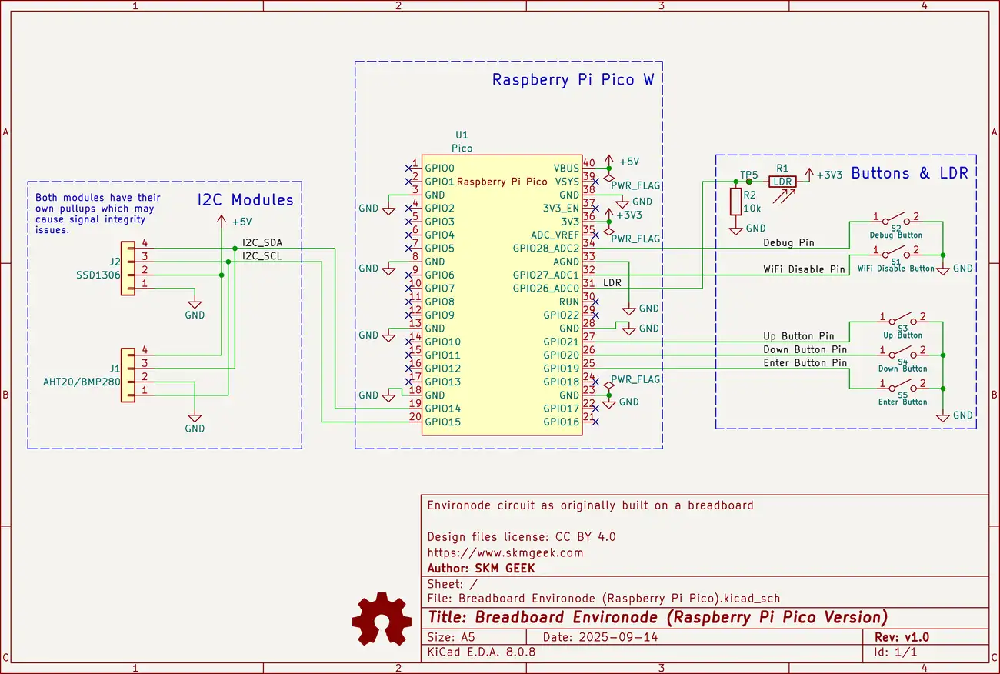Select the "Enter Button Pin" net label
The image size is (1000, 674).
[x=805, y=362]
